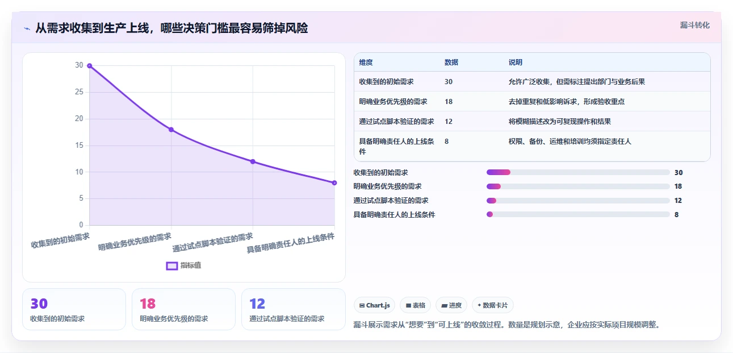Click progress list label 收集到的初始需求
The width and height of the screenshot is (733, 353).
tap(381, 172)
